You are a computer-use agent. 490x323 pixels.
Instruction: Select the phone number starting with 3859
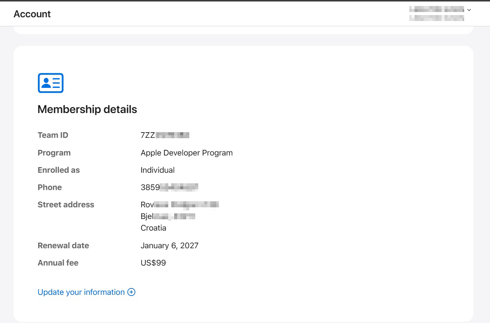point(169,187)
